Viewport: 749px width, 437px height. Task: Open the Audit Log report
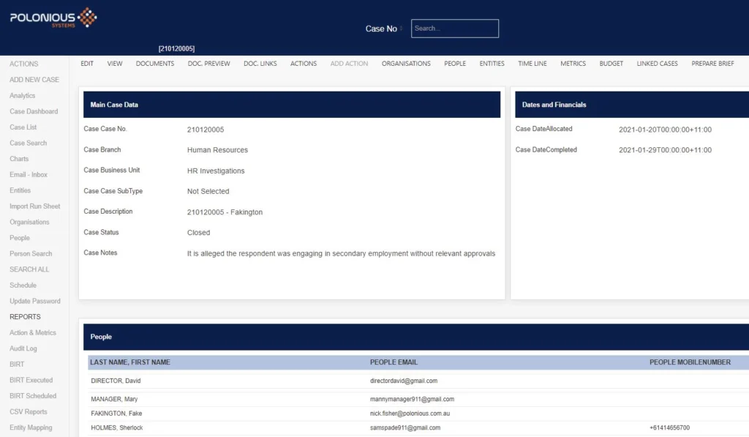pyautogui.click(x=23, y=348)
